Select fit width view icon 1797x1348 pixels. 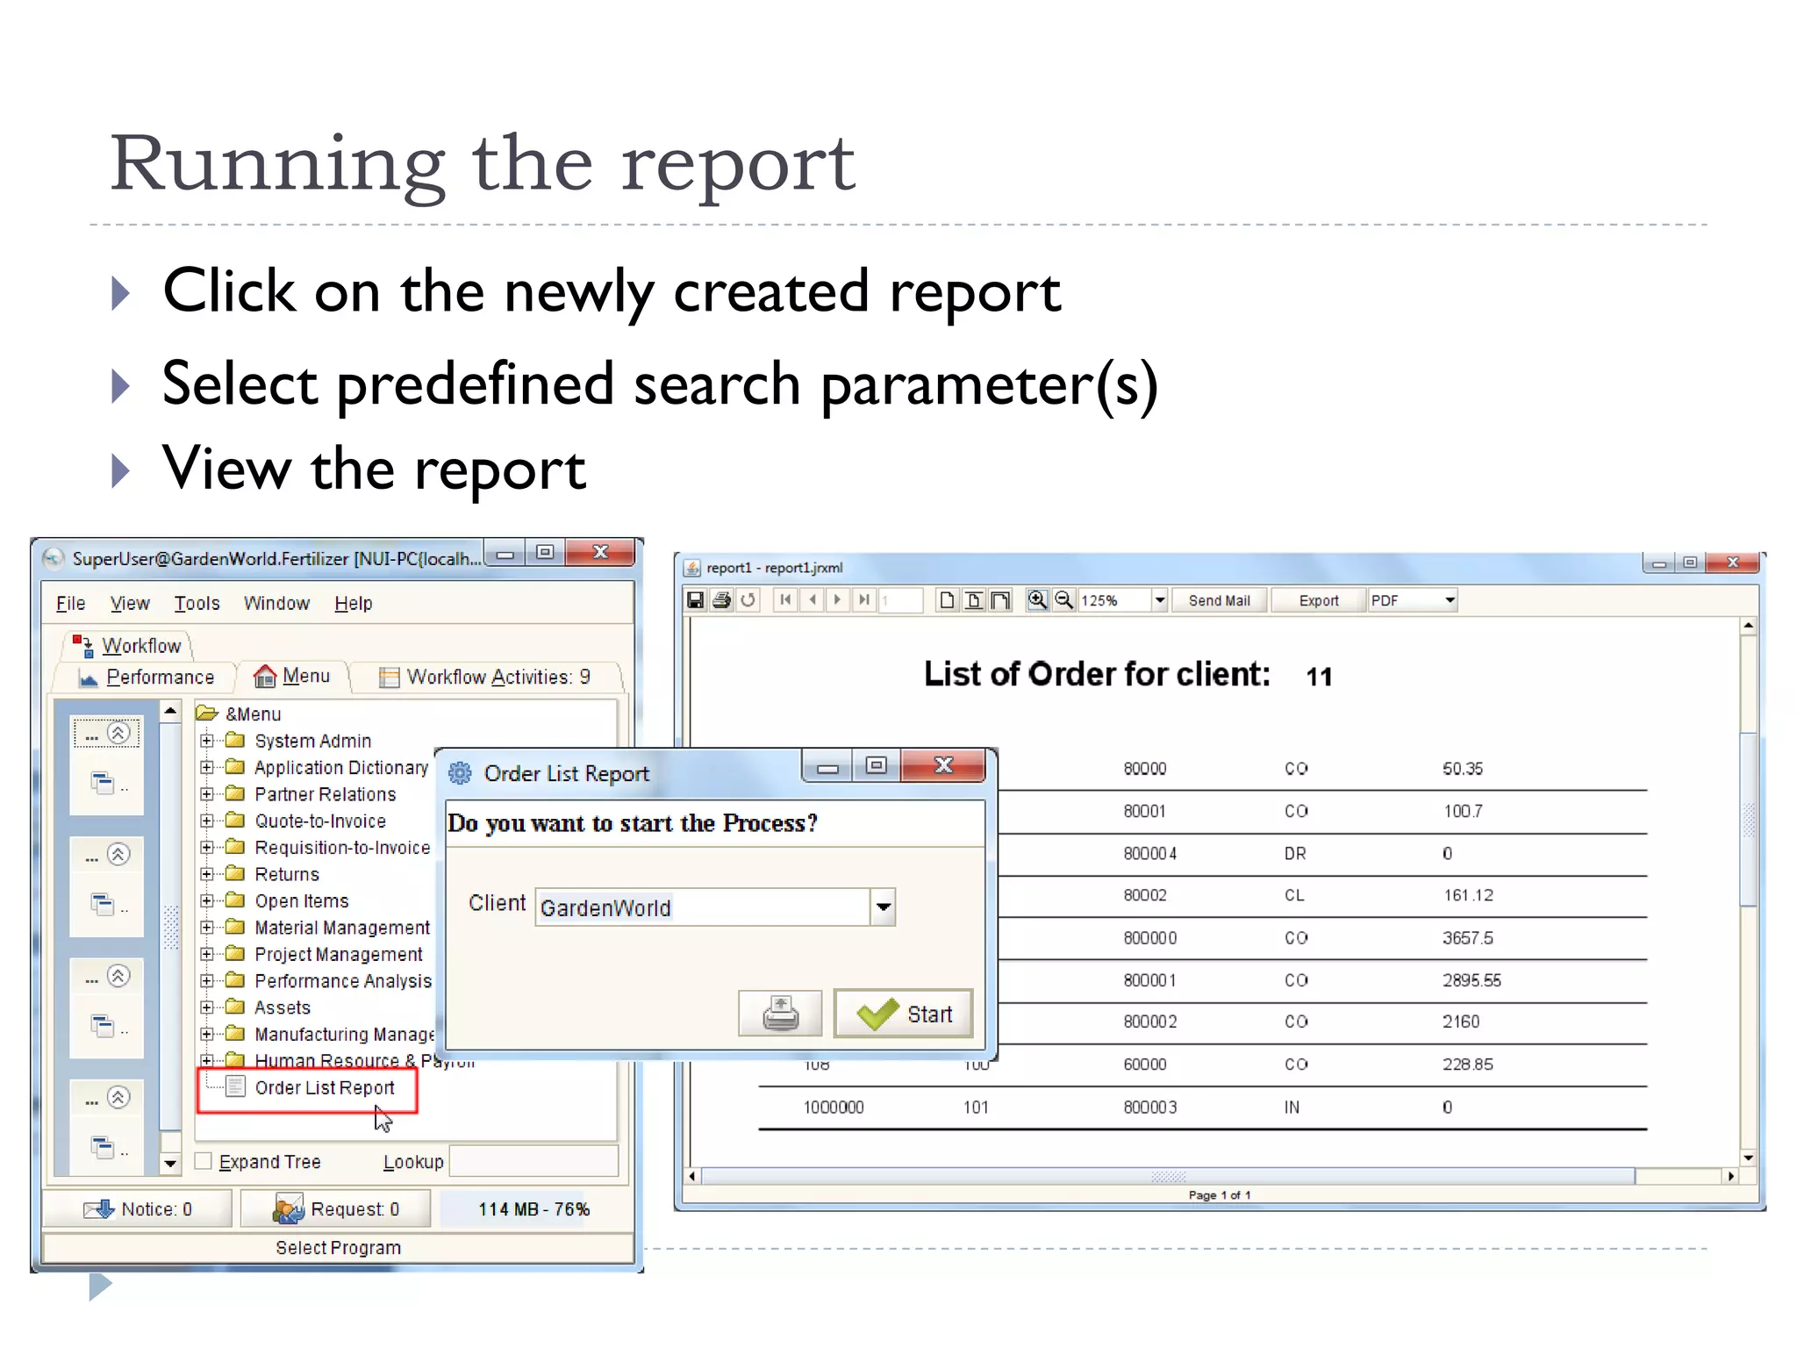[1000, 600]
